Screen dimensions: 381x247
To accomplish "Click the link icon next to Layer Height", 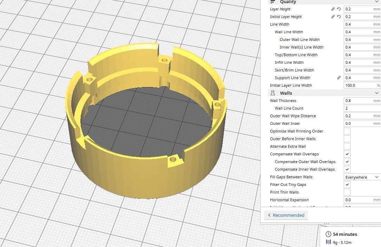I will 333,9.
